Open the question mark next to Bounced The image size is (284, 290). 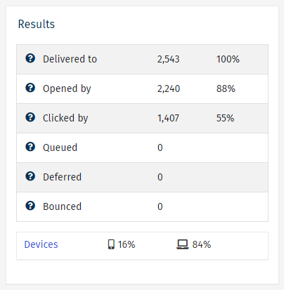pyautogui.click(x=30, y=206)
